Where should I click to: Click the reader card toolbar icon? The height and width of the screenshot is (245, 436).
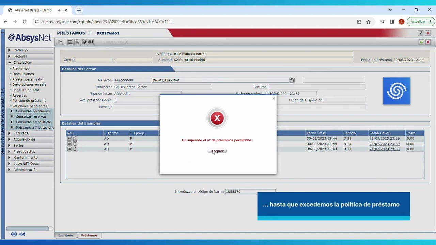coord(71,42)
